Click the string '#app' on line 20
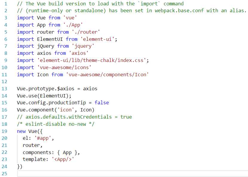Image resolution: width=248 pixels, height=177 pixels. tap(43, 138)
